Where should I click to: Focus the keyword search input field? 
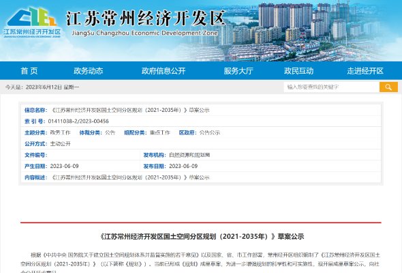(332, 87)
